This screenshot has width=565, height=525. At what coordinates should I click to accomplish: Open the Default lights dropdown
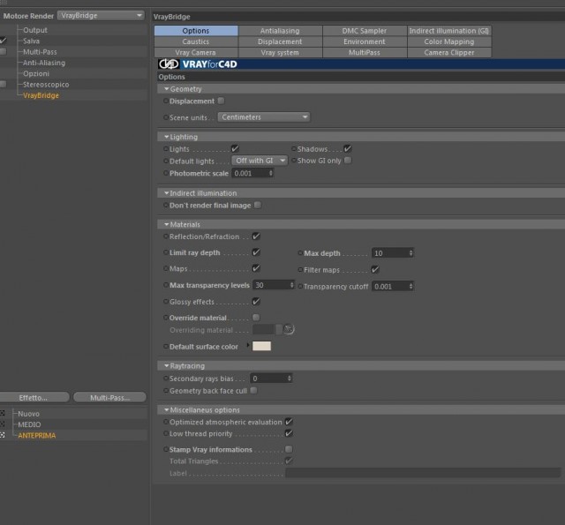(260, 161)
